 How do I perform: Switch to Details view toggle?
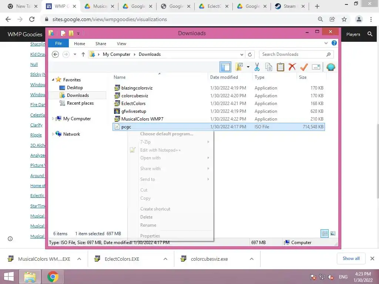click(x=325, y=233)
